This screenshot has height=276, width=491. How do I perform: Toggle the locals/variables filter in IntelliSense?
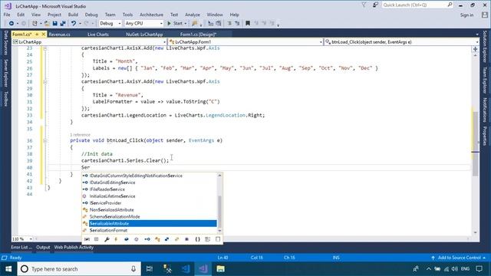pos(87,239)
